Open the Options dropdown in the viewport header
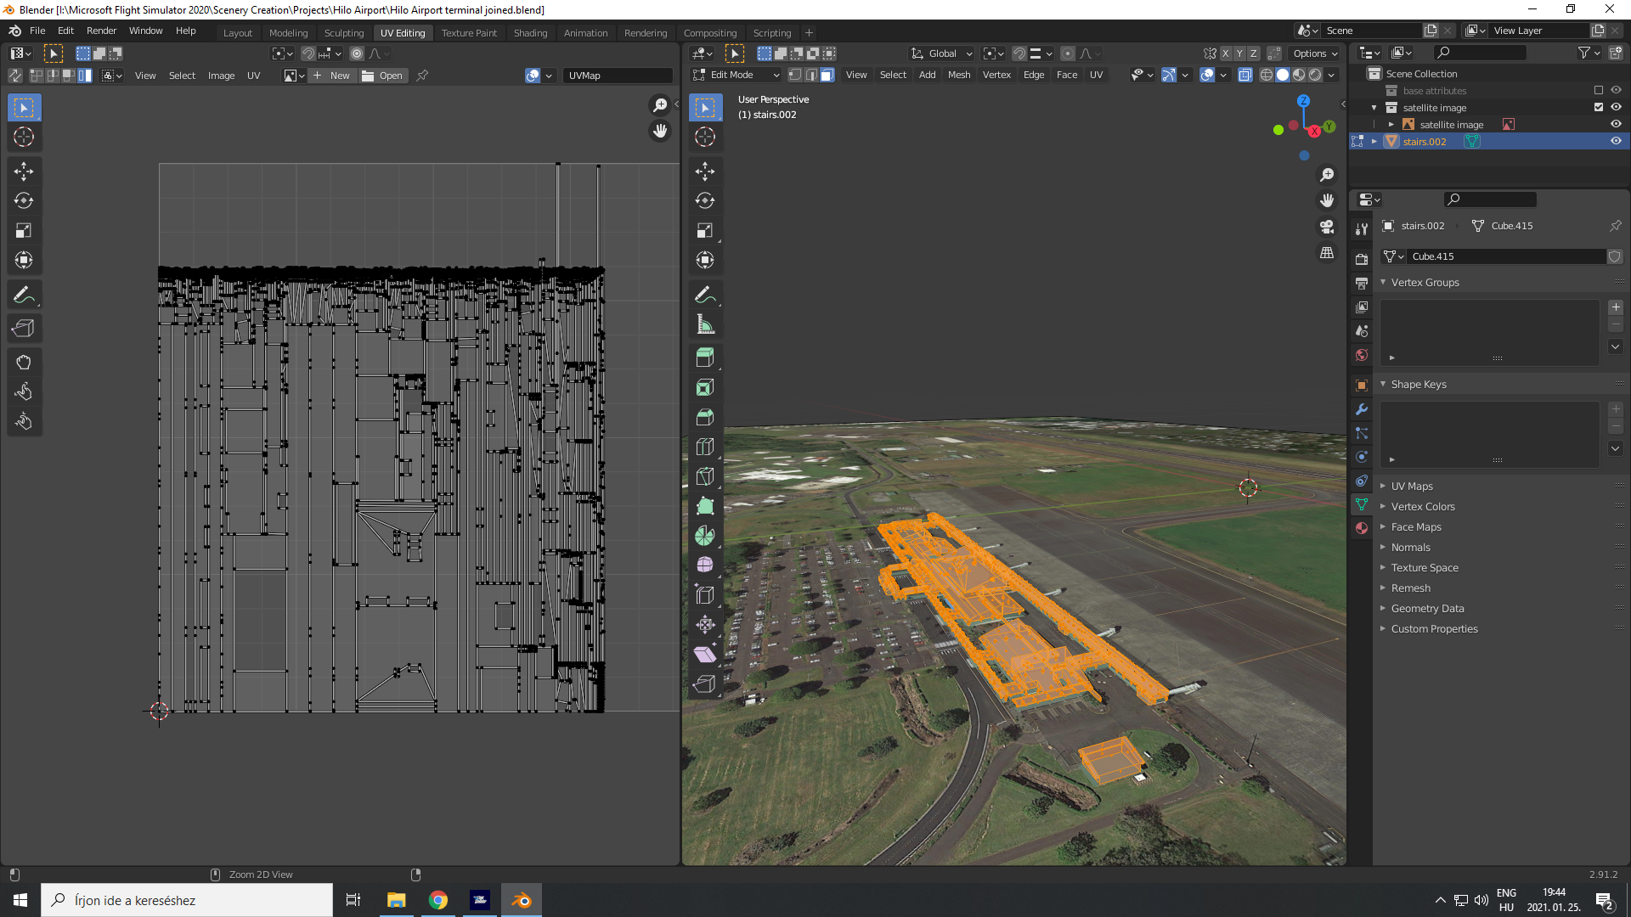The height and width of the screenshot is (917, 1631). pyautogui.click(x=1313, y=53)
